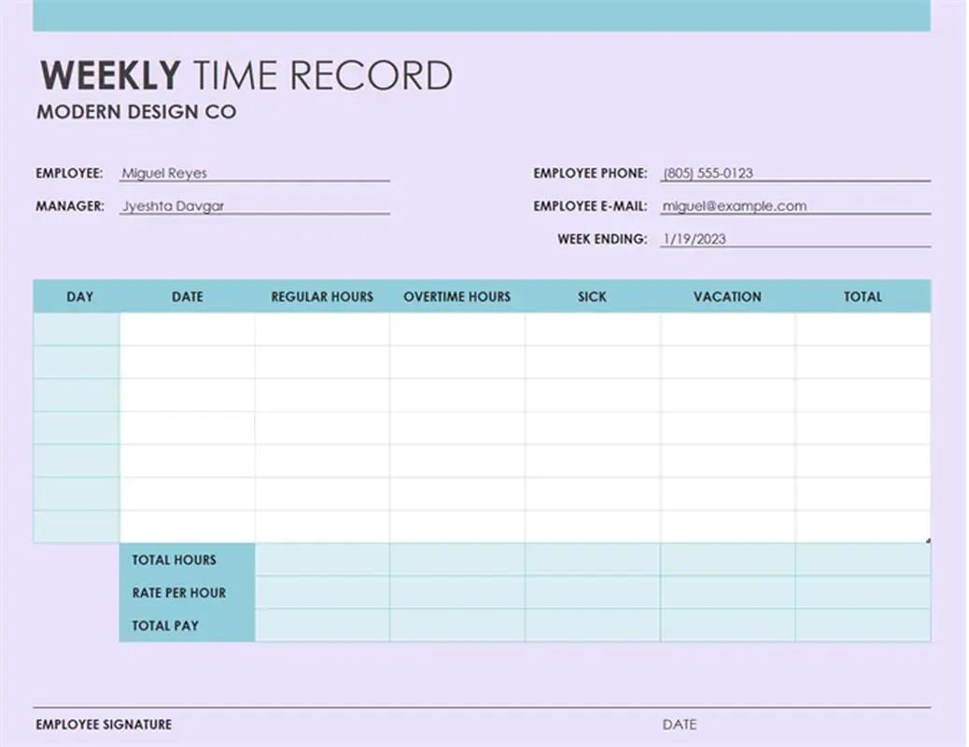The width and height of the screenshot is (969, 747).
Task: Select the DAY column header
Action: pyautogui.click(x=80, y=296)
